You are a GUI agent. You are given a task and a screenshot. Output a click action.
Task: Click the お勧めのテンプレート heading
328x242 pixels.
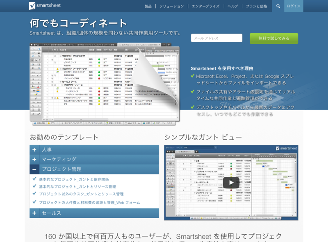[x=64, y=137]
